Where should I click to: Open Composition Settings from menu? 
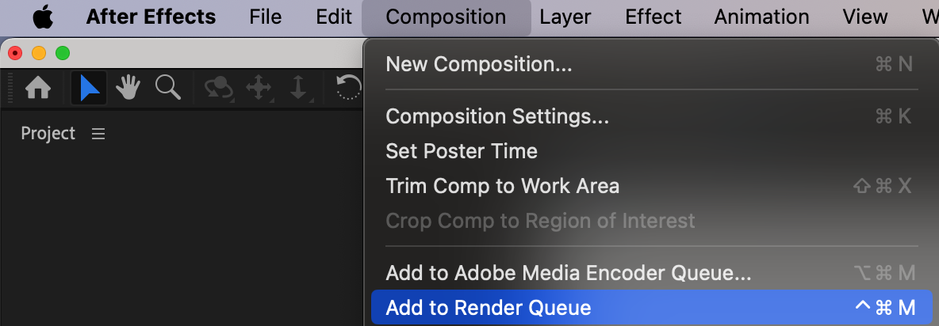pyautogui.click(x=497, y=116)
